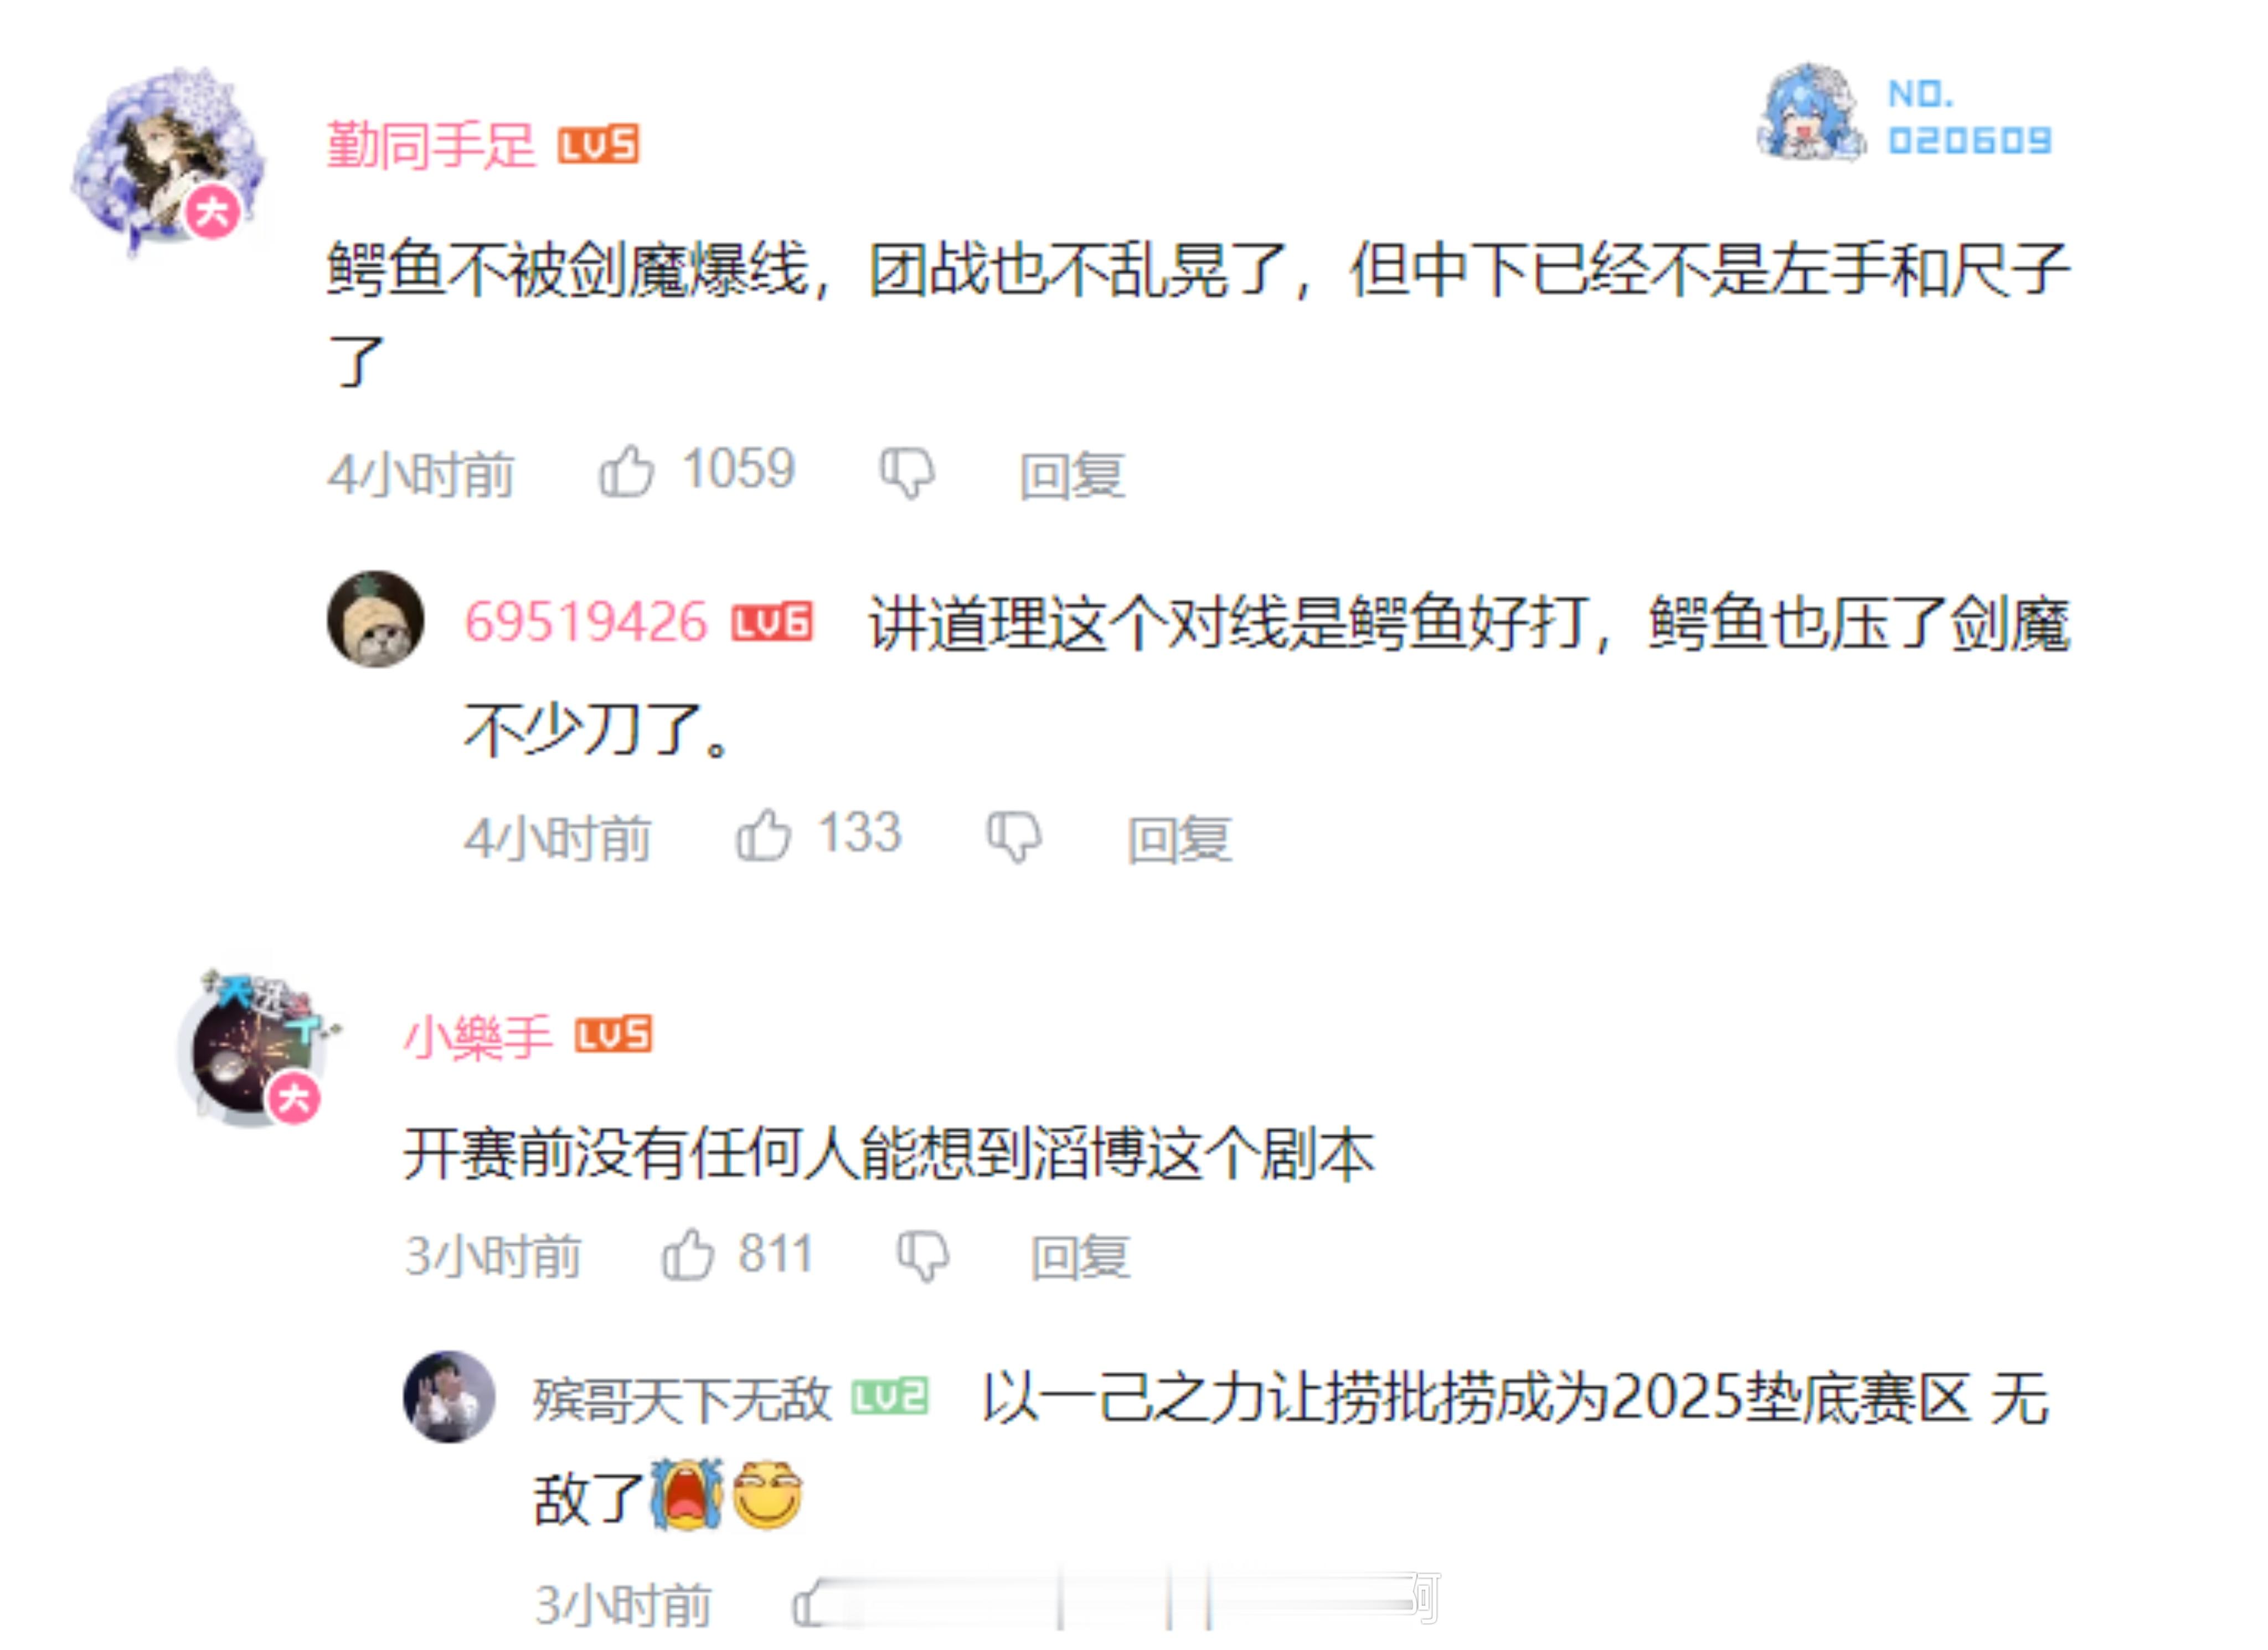The height and width of the screenshot is (1650, 2268).
Task: Open 小樂手's fireworks avatar
Action: pyautogui.click(x=256, y=1047)
